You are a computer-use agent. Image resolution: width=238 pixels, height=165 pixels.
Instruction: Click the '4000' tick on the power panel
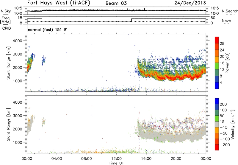click(17, 41)
